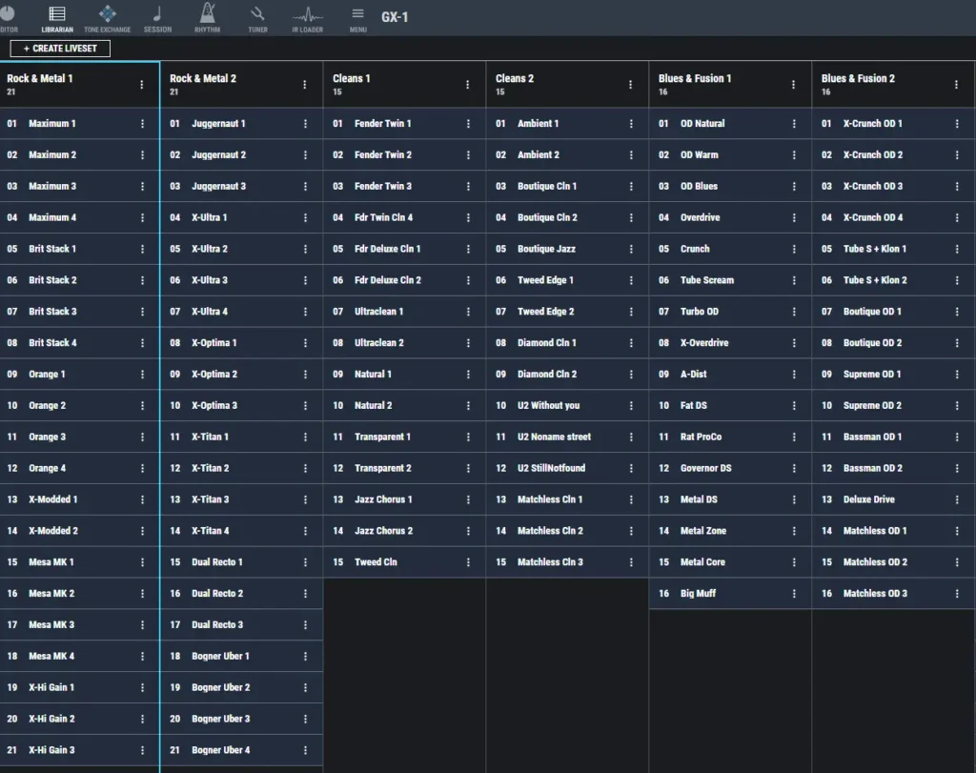Open the three-dot menu for Big Muff
This screenshot has height=773, width=976.
pyautogui.click(x=794, y=594)
